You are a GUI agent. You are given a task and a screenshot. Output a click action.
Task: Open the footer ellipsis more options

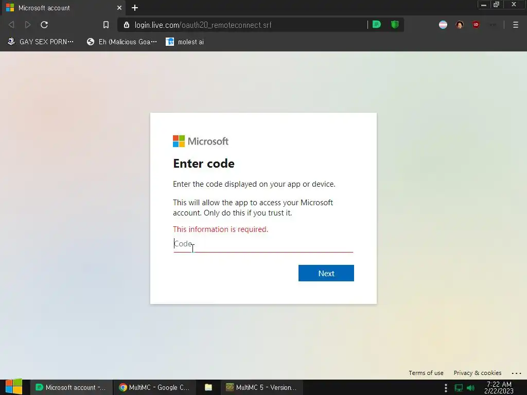[516, 373]
